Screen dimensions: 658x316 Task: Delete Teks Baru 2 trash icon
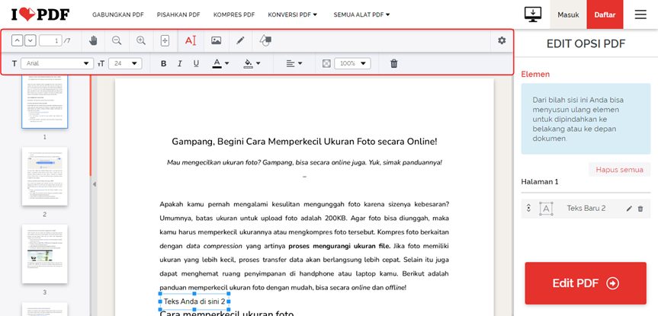point(640,209)
